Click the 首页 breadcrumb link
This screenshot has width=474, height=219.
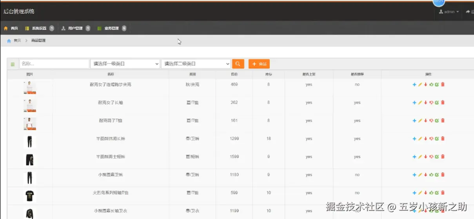point(17,40)
